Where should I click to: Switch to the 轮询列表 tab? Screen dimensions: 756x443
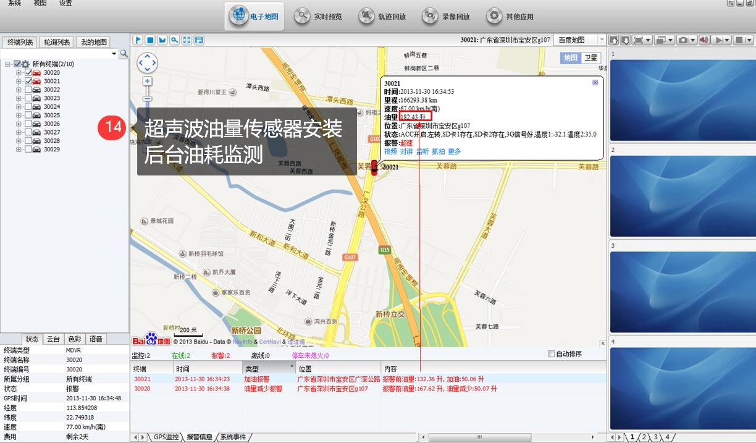point(57,42)
